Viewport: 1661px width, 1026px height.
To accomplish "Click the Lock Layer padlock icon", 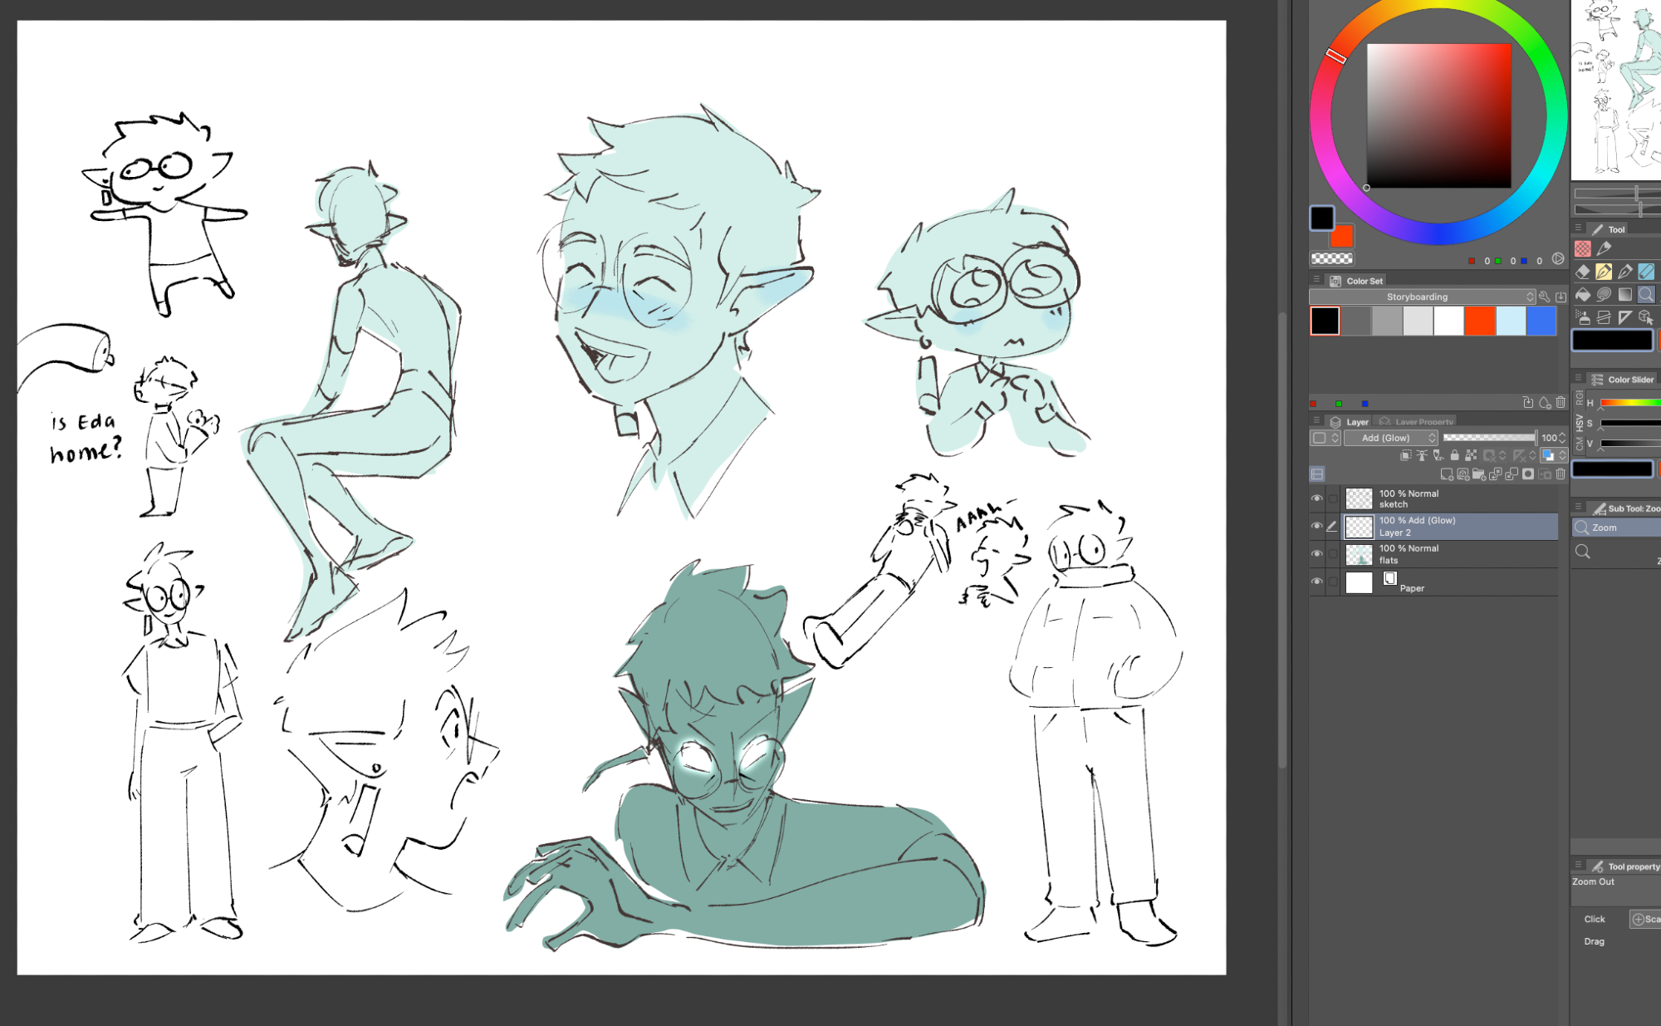I will tap(1454, 455).
